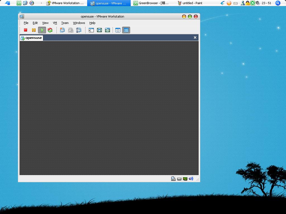Power on the virtual machine
This screenshot has height=214, width=286.
(42, 30)
